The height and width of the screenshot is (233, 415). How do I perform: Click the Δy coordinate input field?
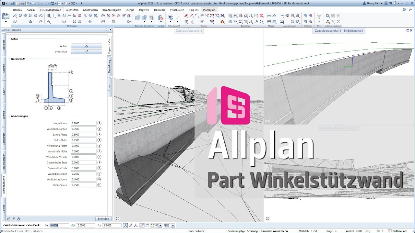(85, 225)
